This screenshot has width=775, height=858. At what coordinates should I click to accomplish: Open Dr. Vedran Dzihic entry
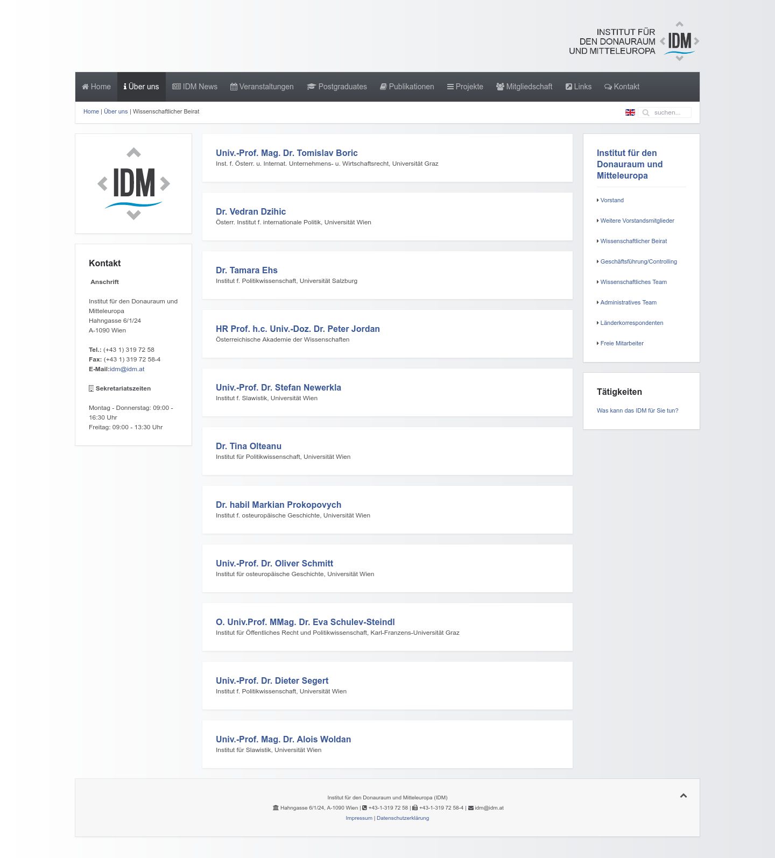click(x=251, y=211)
